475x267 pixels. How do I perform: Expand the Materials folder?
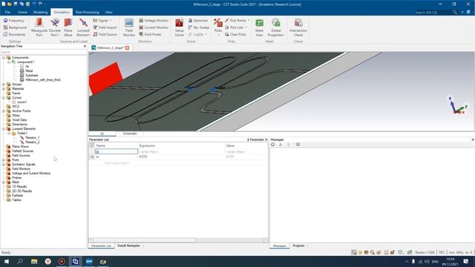(x=4, y=89)
